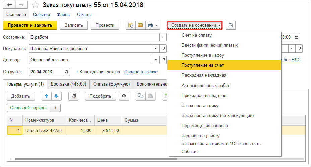Click the printer icon

(x=150, y=25)
